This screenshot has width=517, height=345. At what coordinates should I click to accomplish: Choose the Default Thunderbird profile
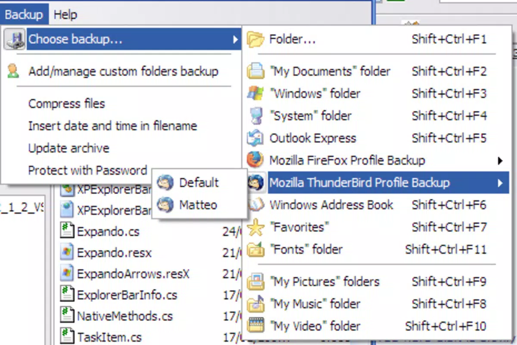click(x=199, y=183)
